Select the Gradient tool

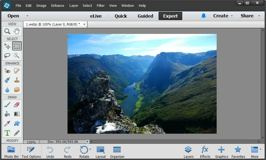(x=17, y=114)
